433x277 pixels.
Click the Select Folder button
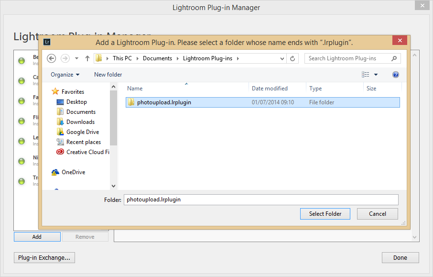(325, 214)
